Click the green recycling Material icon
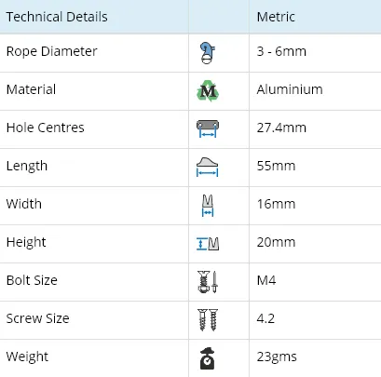Viewport: 381px width, 377px height. [208, 91]
